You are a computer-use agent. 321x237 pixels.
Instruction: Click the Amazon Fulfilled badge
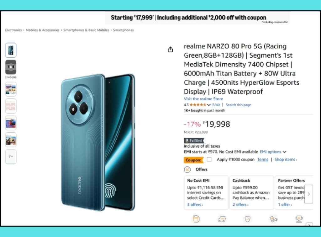[x=193, y=140]
